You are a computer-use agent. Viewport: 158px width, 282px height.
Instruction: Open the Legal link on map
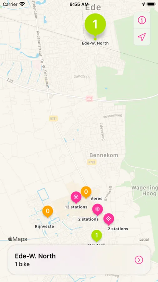(144, 240)
